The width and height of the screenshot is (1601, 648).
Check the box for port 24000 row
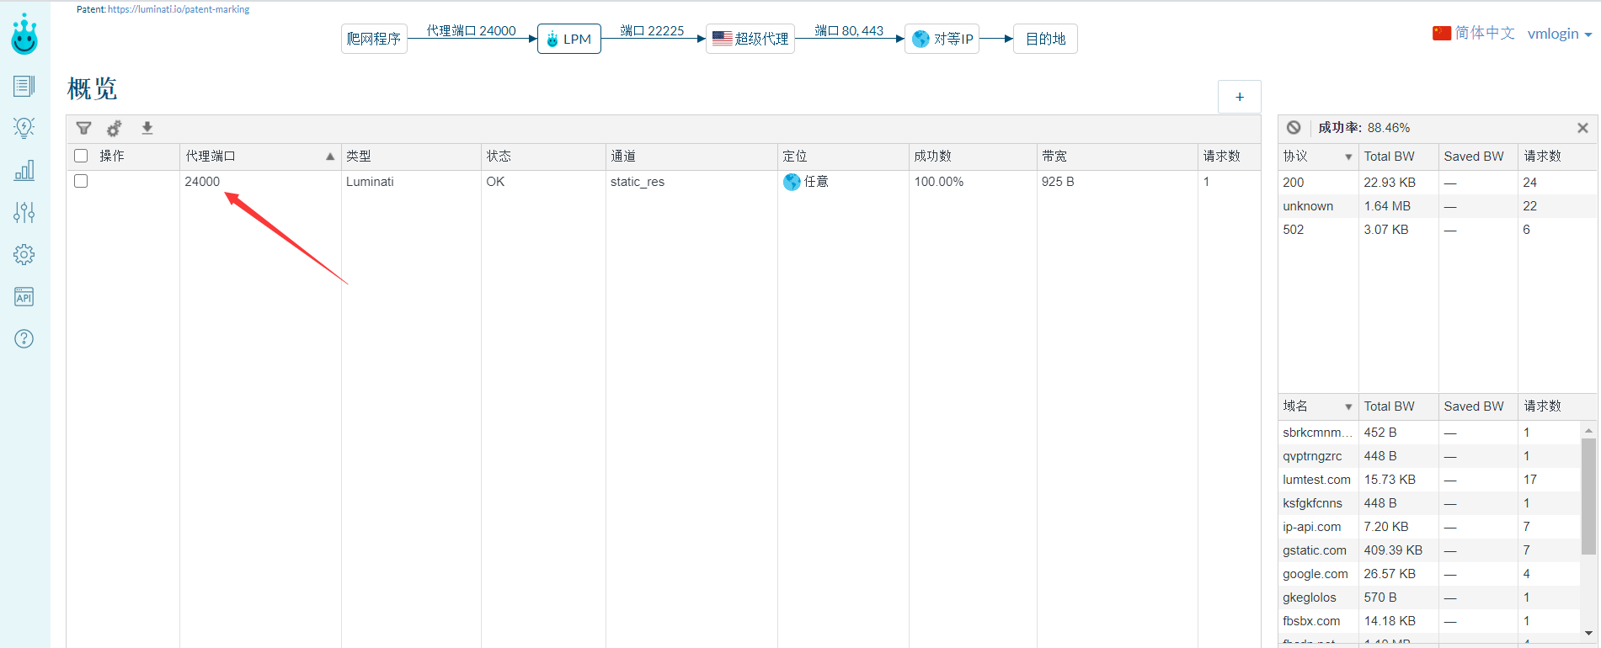click(x=81, y=181)
